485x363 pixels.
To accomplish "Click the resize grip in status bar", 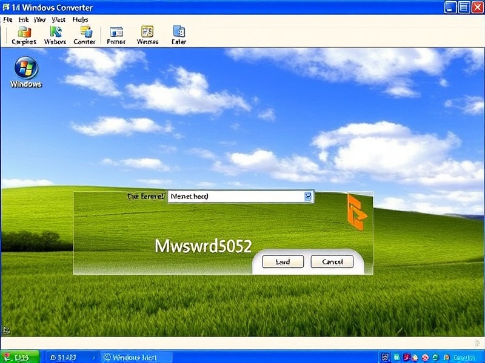I will 477,342.
